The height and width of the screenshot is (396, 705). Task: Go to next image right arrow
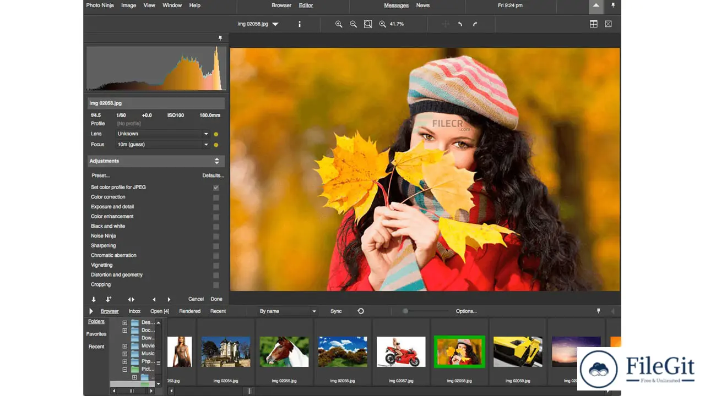[x=169, y=299]
